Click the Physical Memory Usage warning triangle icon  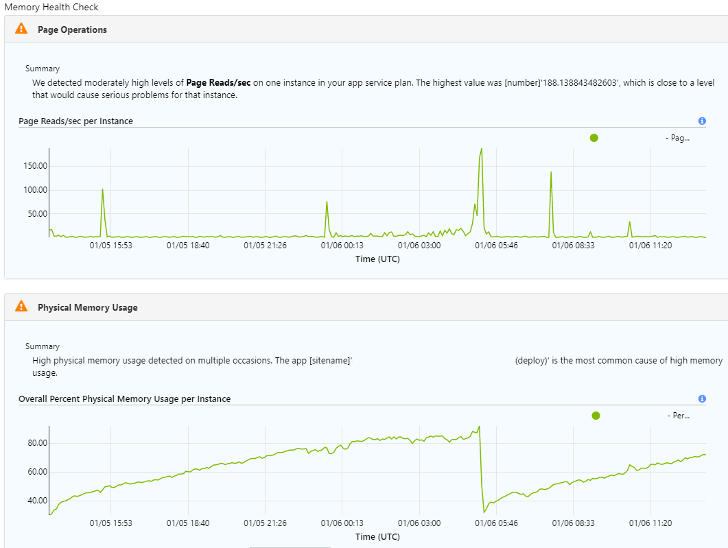(x=21, y=307)
